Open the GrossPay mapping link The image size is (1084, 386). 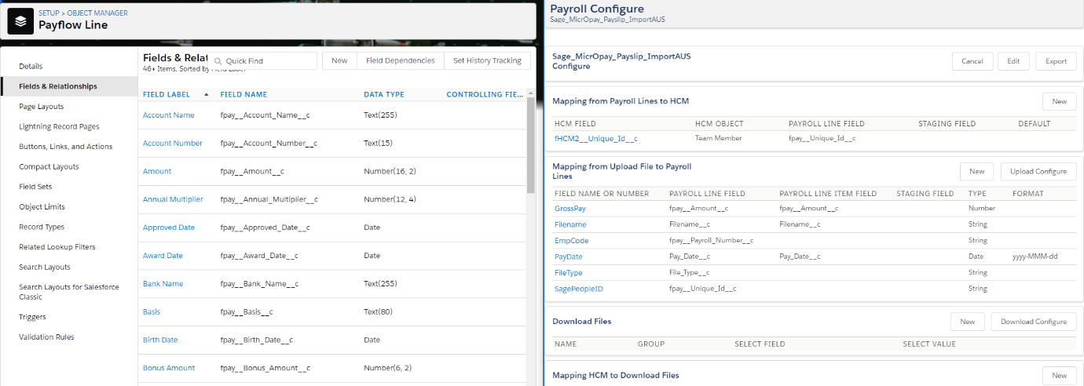[570, 209]
